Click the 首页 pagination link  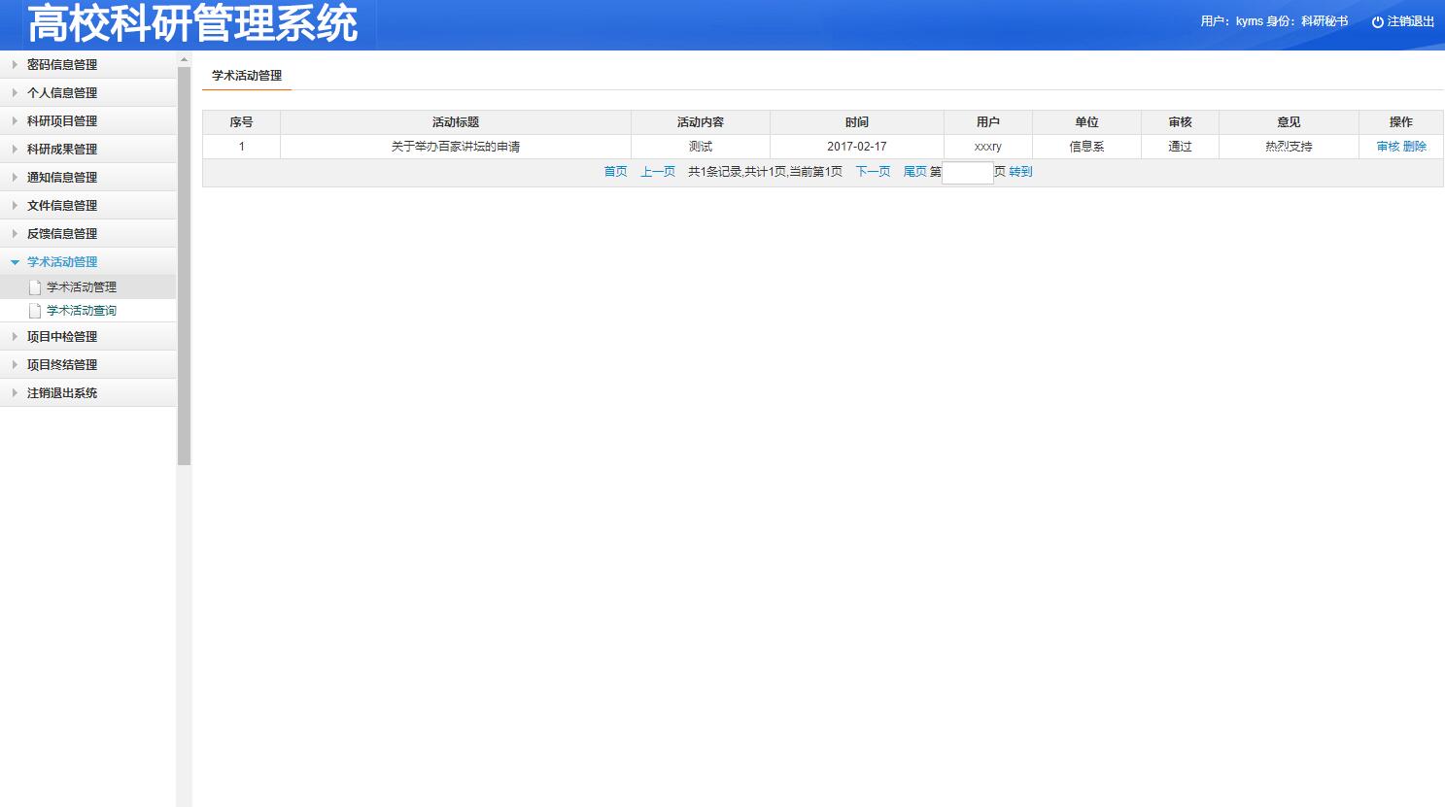point(614,171)
